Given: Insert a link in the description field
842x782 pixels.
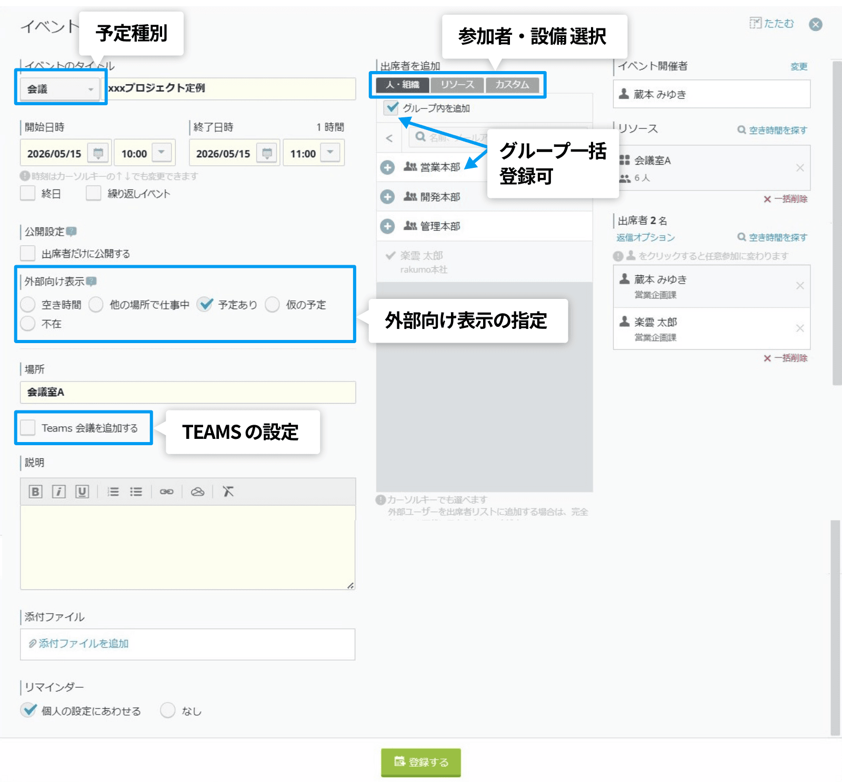Looking at the screenshot, I should point(167,492).
